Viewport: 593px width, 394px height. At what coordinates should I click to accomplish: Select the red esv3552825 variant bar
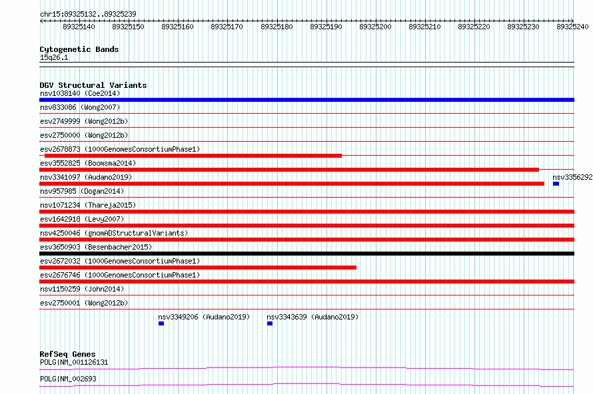(x=289, y=170)
